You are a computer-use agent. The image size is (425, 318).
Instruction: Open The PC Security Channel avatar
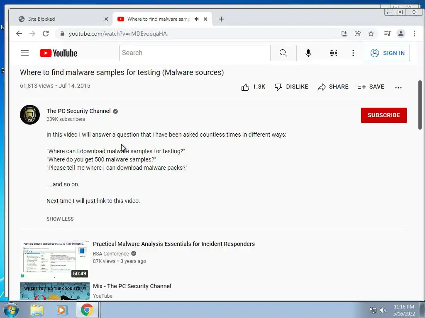pos(30,115)
